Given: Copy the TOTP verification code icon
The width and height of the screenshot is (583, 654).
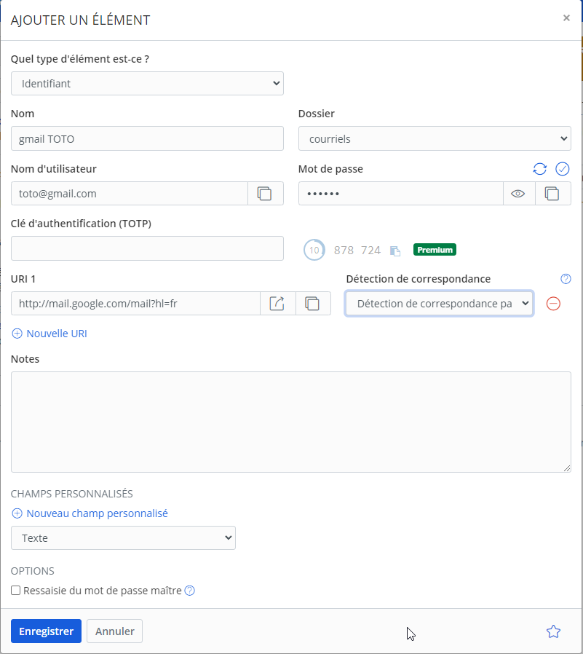Looking at the screenshot, I should tap(395, 251).
